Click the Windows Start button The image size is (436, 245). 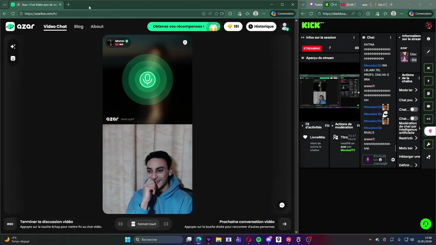click(128, 240)
